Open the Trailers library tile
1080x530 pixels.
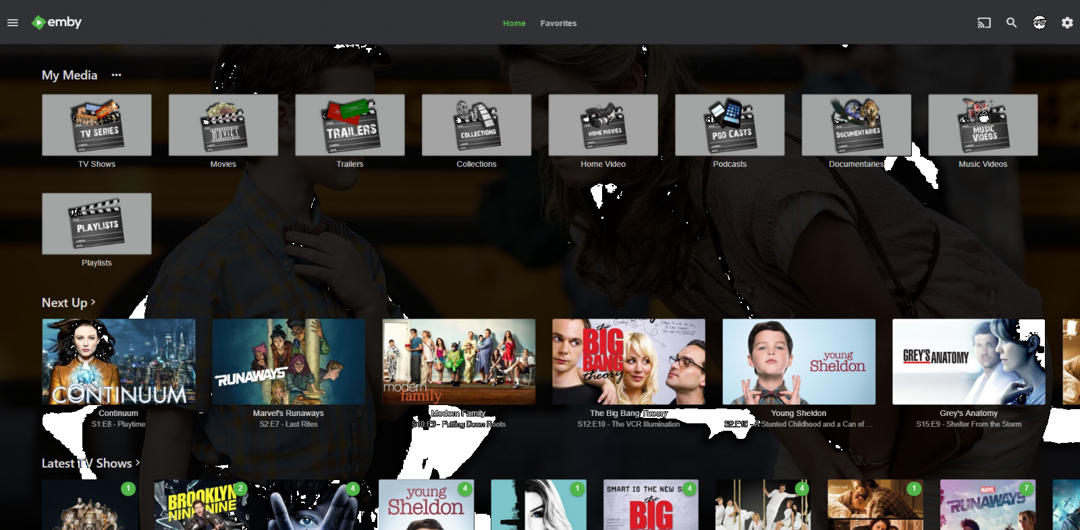point(350,125)
